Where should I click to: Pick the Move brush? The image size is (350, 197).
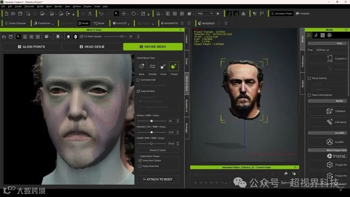[142, 66]
